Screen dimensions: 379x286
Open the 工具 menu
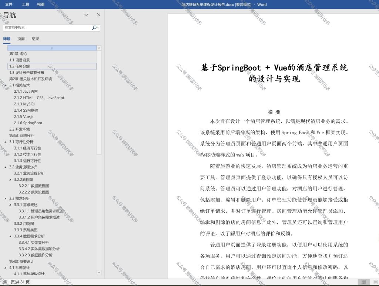pyautogui.click(x=26, y=4)
